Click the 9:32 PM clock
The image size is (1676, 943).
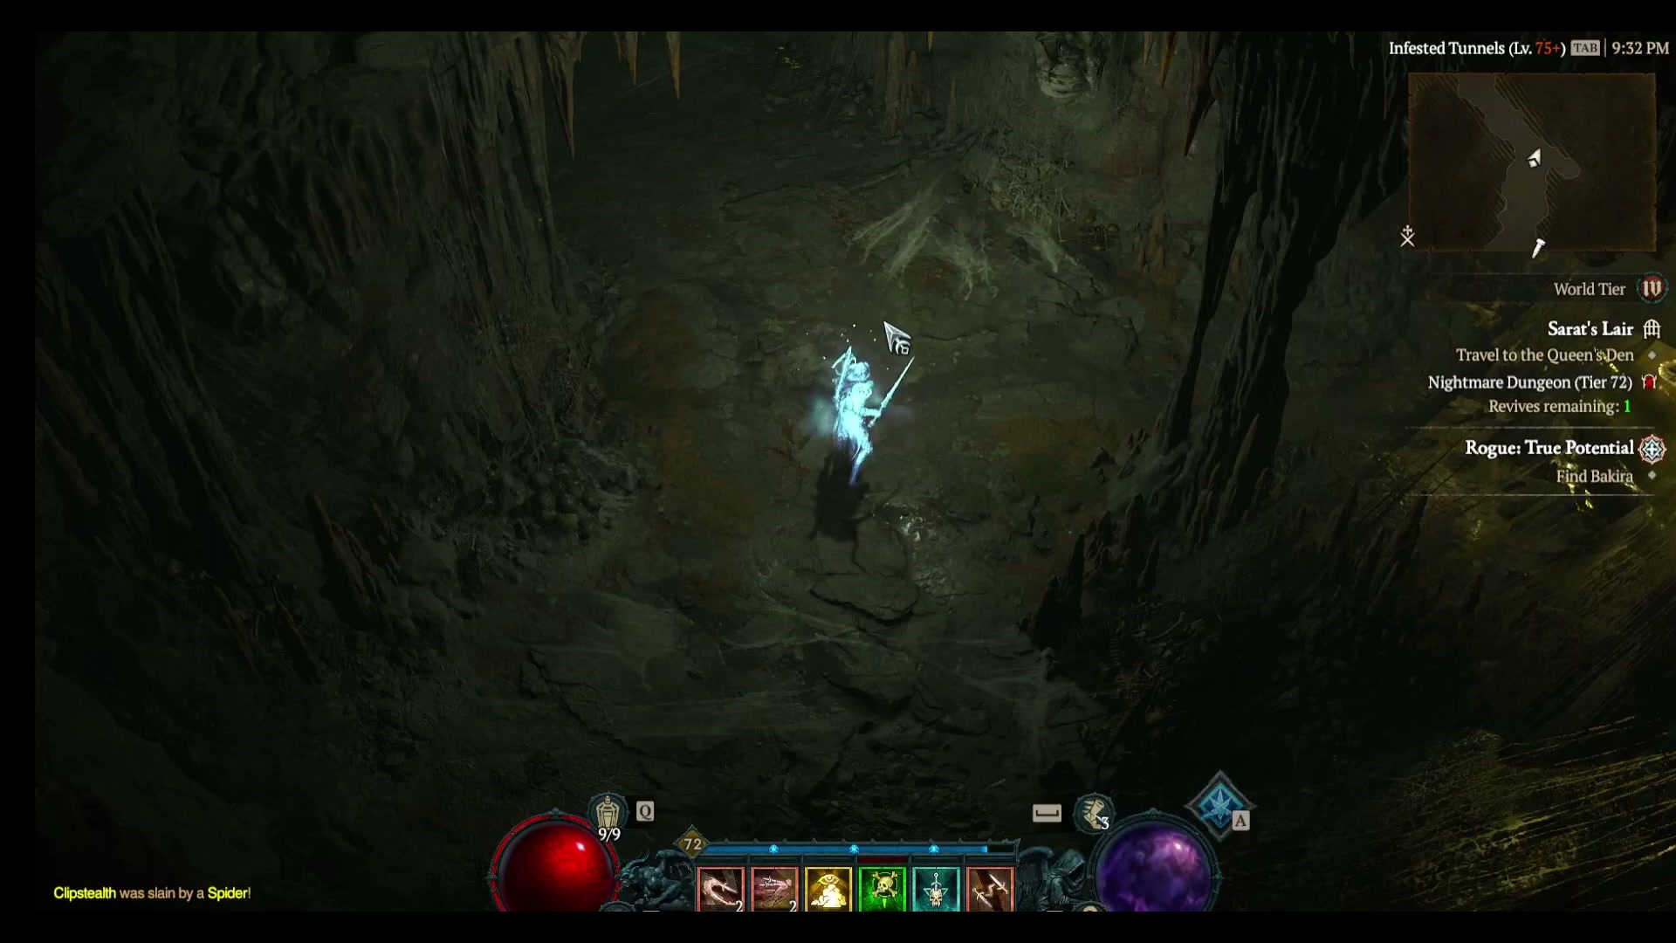click(1640, 48)
